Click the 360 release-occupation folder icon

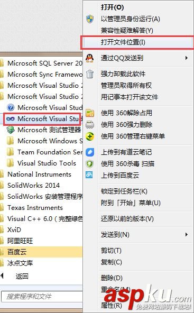tap(90, 113)
